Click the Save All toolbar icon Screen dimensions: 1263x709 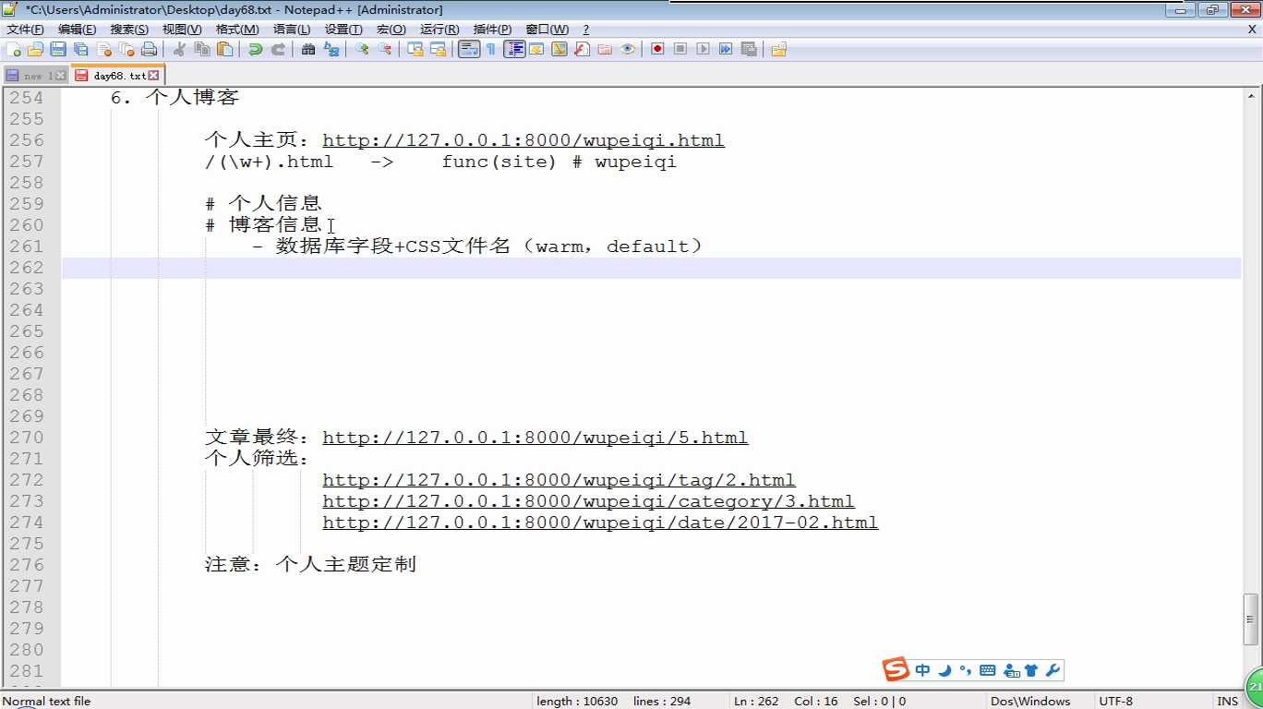81,50
